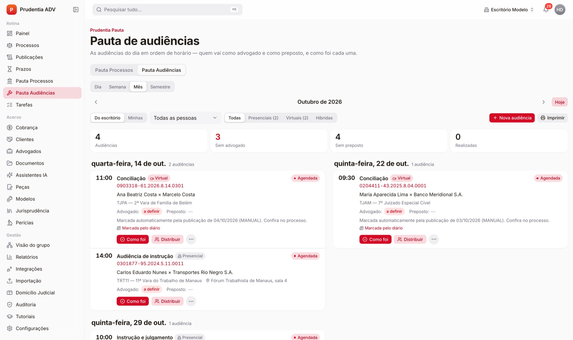Open Cobrança in the sidebar
This screenshot has height=340, width=573.
[42, 127]
